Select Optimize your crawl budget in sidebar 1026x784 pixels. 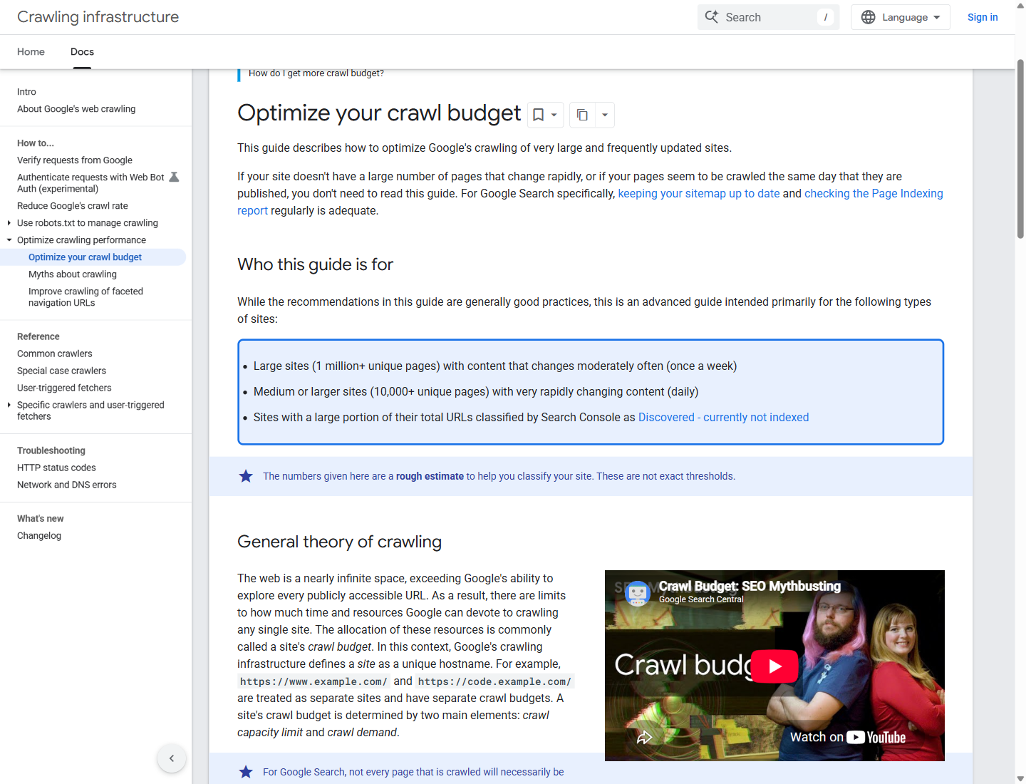click(85, 257)
